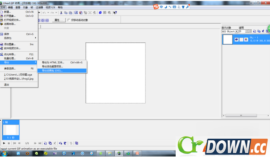Delete object using blue X icon
The image size is (270, 157).
(x=263, y=31)
